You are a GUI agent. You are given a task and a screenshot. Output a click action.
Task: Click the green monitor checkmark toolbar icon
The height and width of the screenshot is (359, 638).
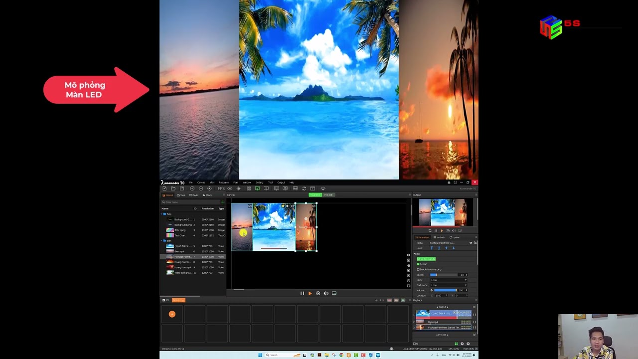pyautogui.click(x=257, y=188)
